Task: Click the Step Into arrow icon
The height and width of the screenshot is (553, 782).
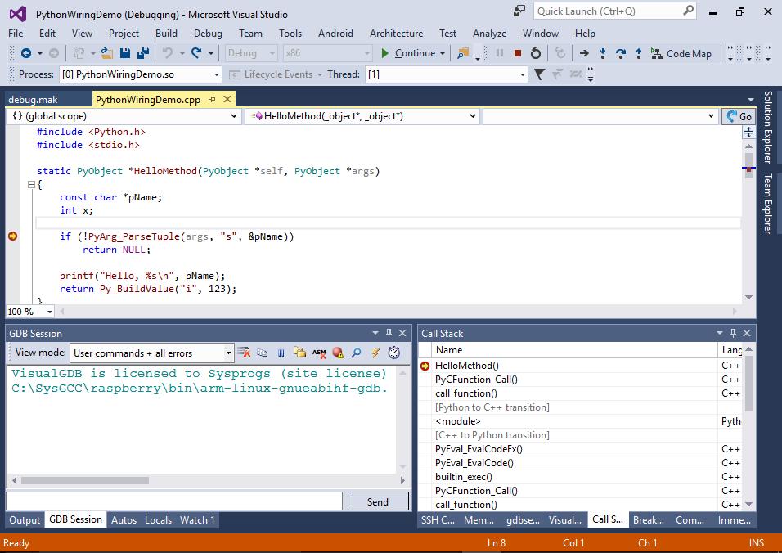Action: click(603, 53)
